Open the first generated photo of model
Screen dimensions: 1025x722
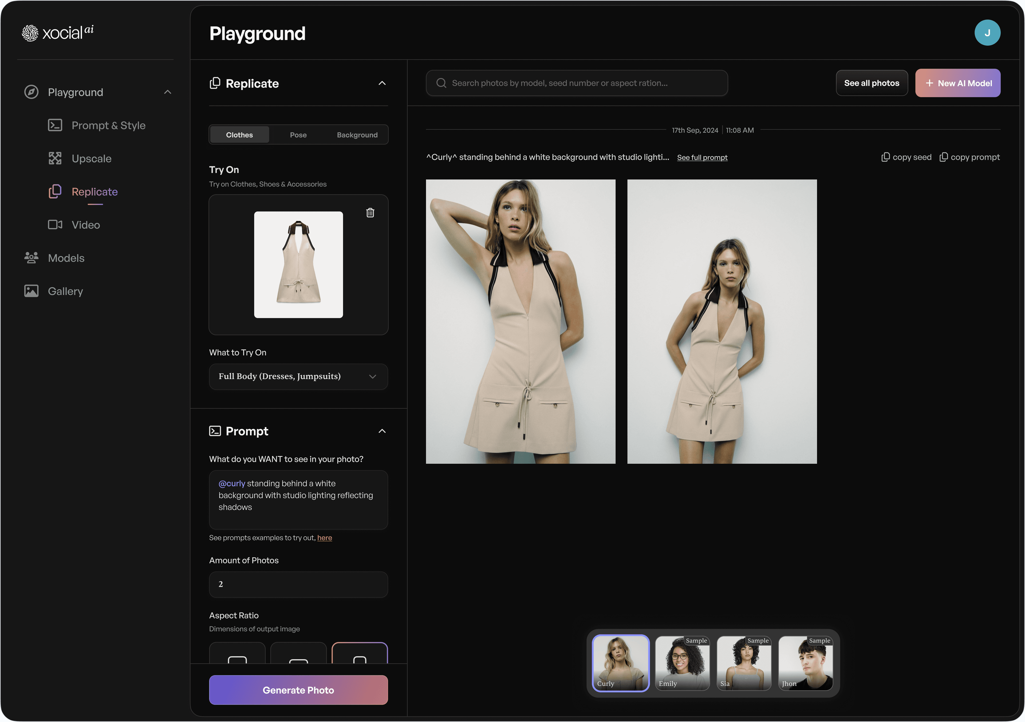point(521,321)
